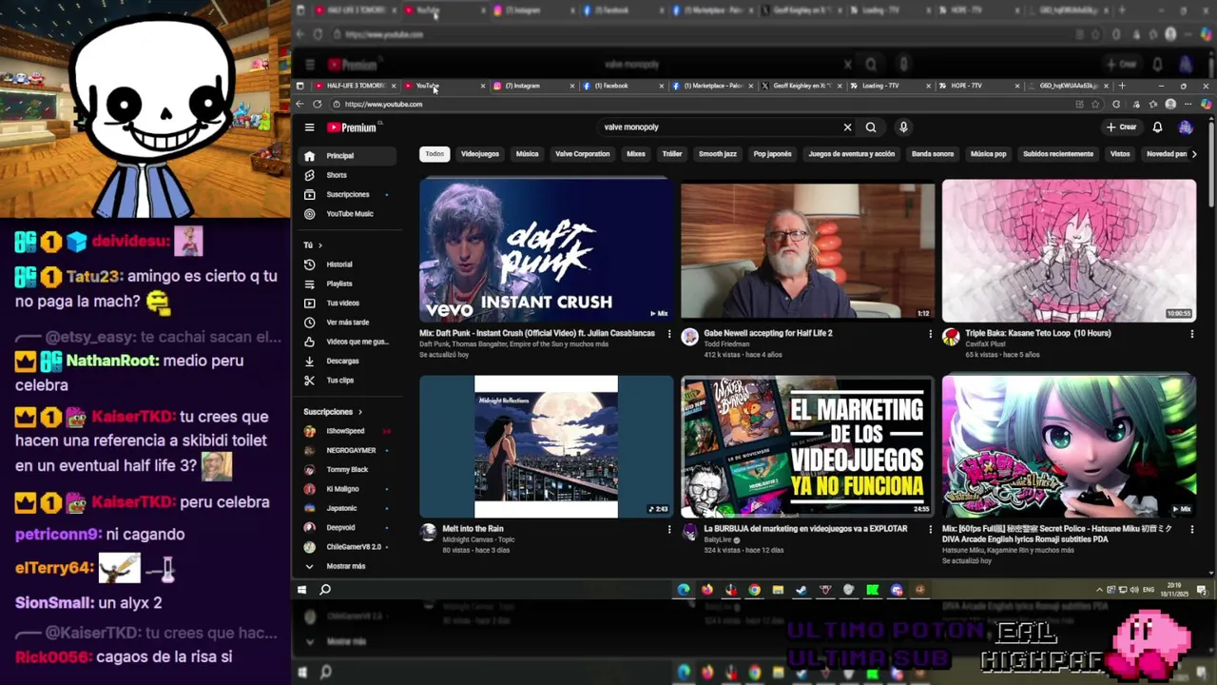Select the Smooth jazz filter chip
Image resolution: width=1217 pixels, height=685 pixels.
[x=718, y=154]
